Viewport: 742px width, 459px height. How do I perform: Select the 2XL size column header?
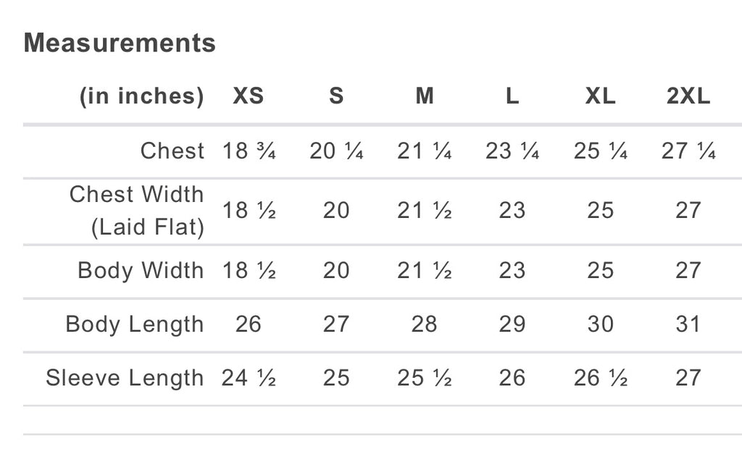[688, 96]
